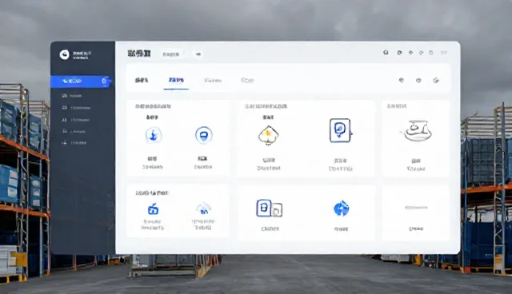512x294 pixels.
Task: Click the small pill button right of the header dropdown
Action: coord(198,54)
